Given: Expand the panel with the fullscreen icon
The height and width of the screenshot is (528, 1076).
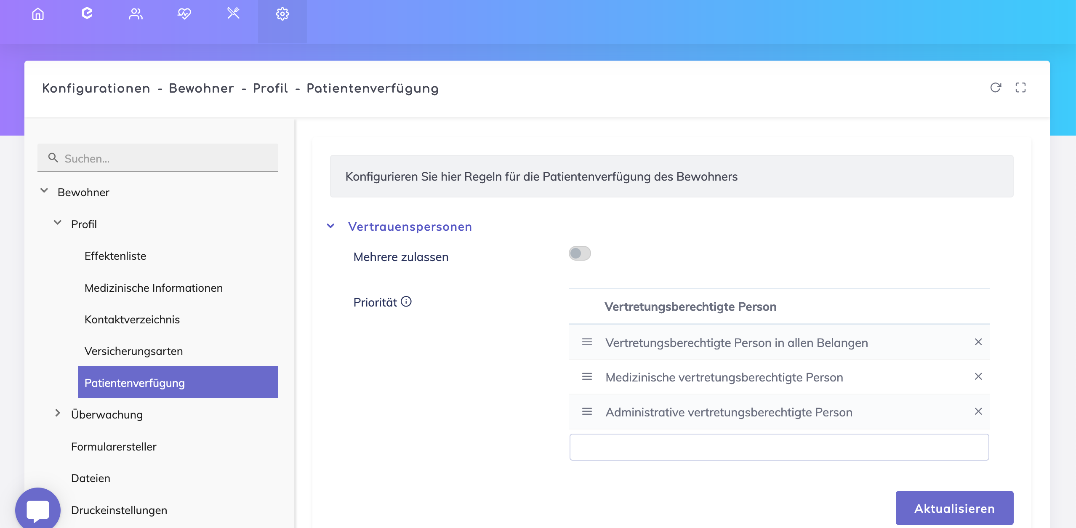Looking at the screenshot, I should click(1020, 88).
